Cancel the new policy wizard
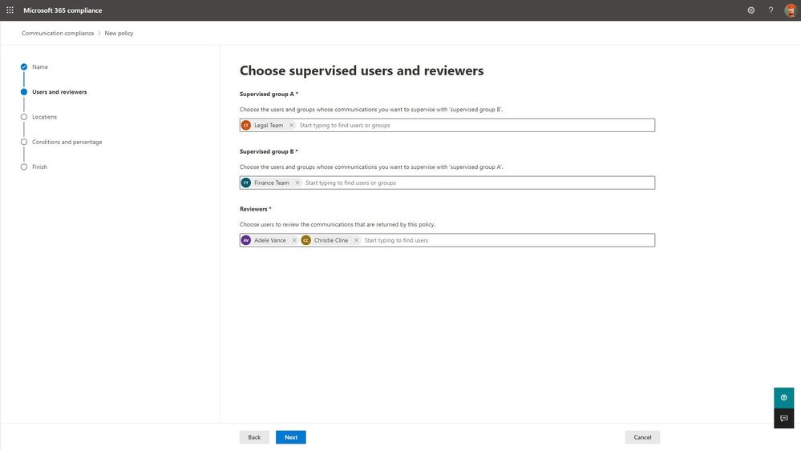 pyautogui.click(x=642, y=437)
